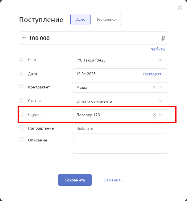Click help icon next to Счет

point(22,60)
